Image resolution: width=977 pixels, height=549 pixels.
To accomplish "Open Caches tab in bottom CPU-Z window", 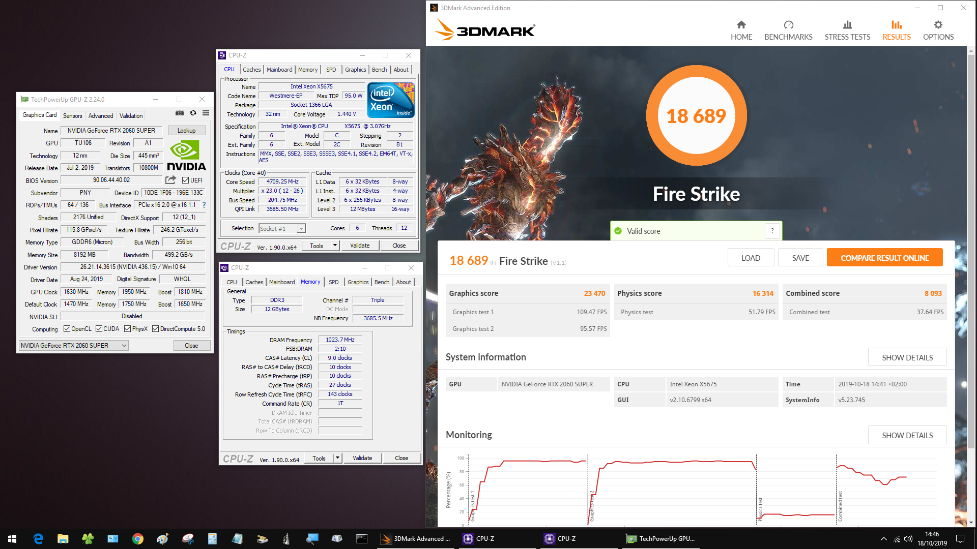I will tap(254, 282).
